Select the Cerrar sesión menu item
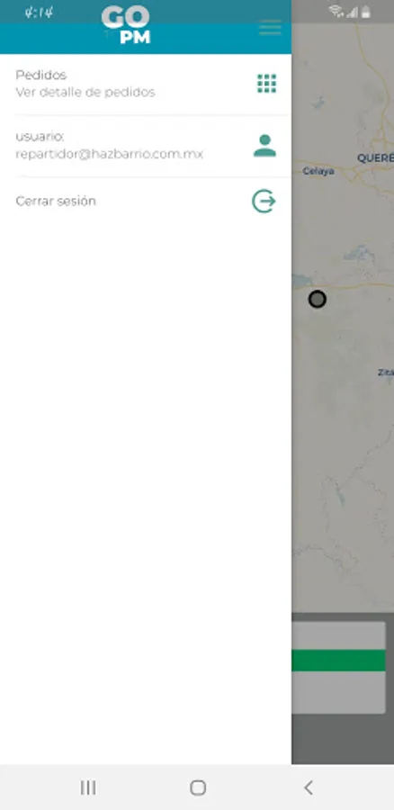Screen dimensions: 394x810 [146, 201]
